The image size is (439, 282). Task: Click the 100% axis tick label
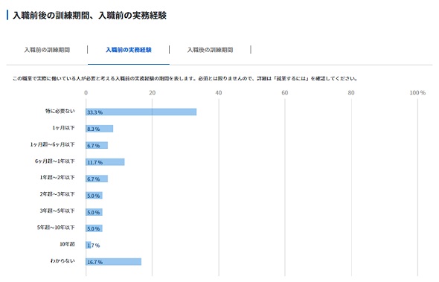[417, 93]
